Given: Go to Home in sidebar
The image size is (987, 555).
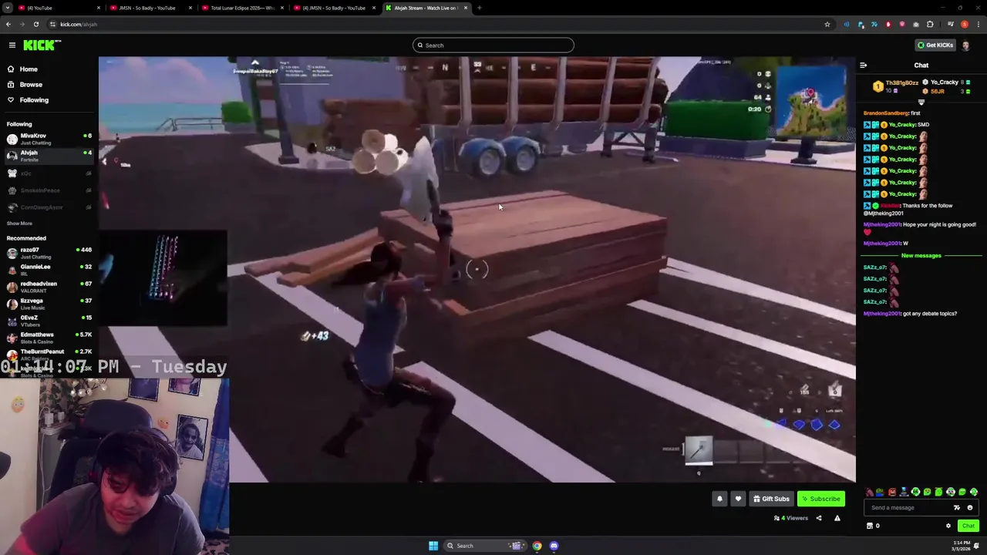Looking at the screenshot, I should pos(29,69).
